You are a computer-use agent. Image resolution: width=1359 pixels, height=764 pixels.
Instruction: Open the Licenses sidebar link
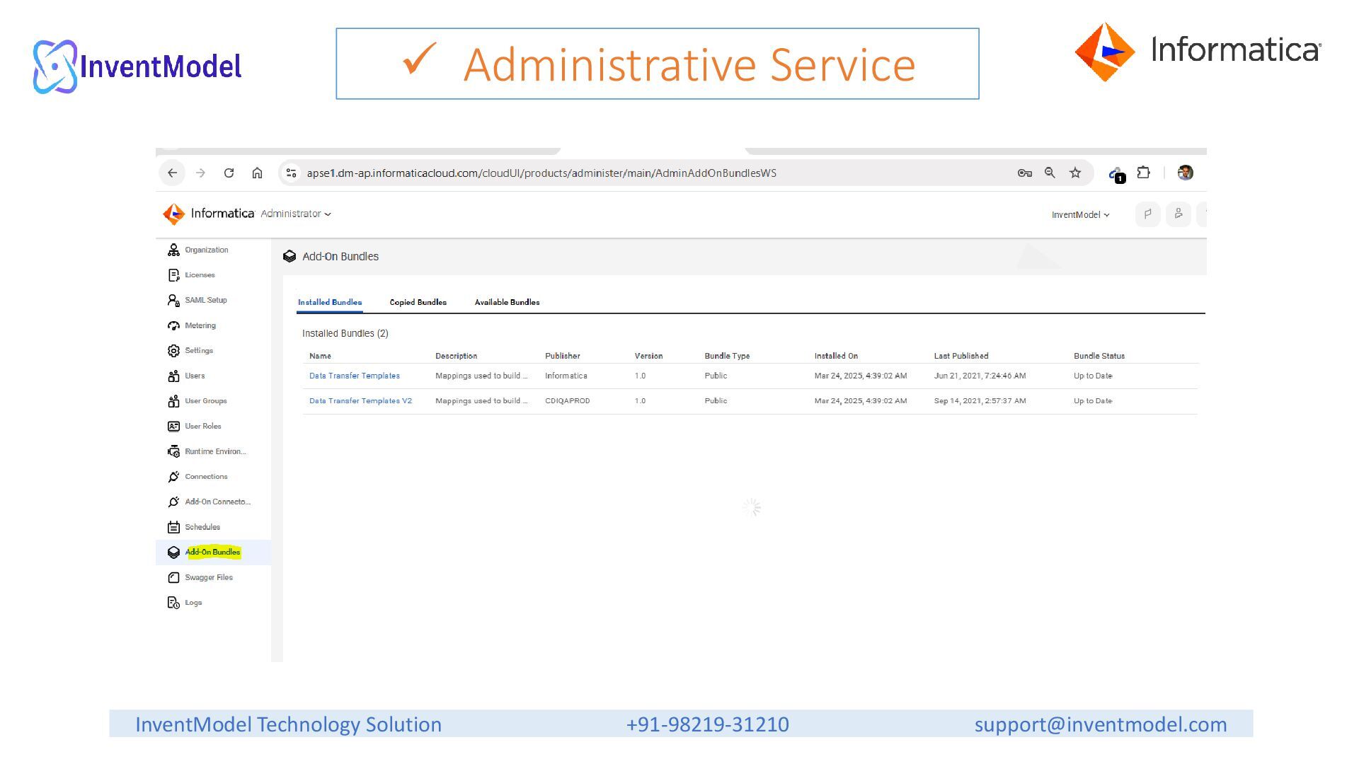(200, 275)
